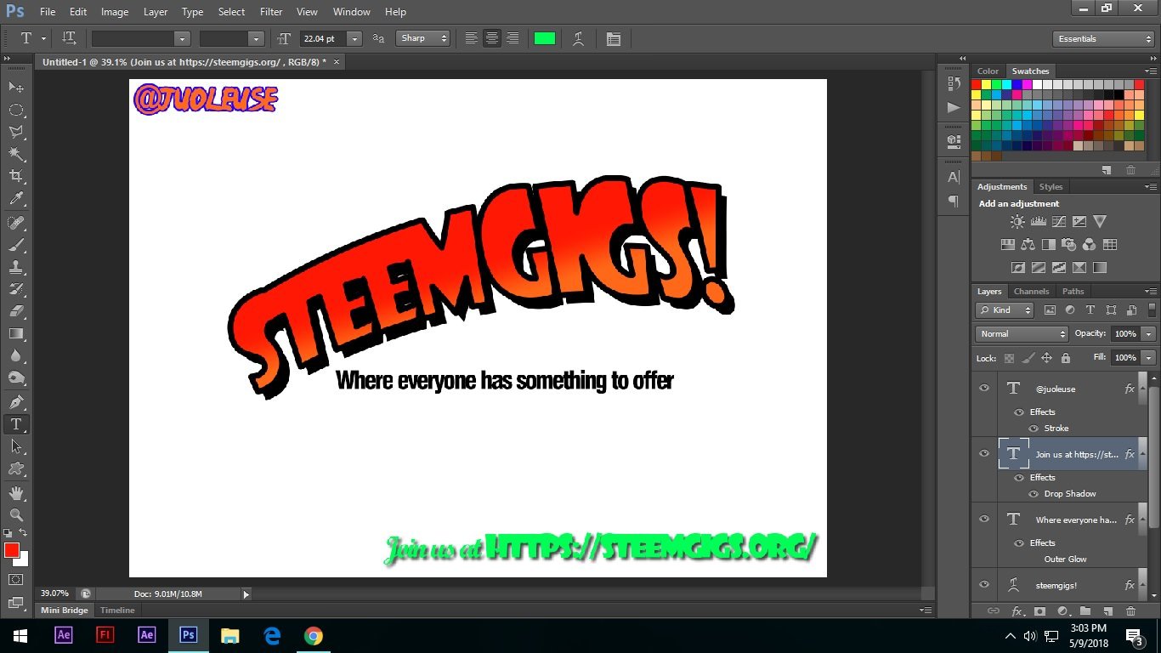Select the Crop tool
The width and height of the screenshot is (1161, 653).
pos(16,176)
